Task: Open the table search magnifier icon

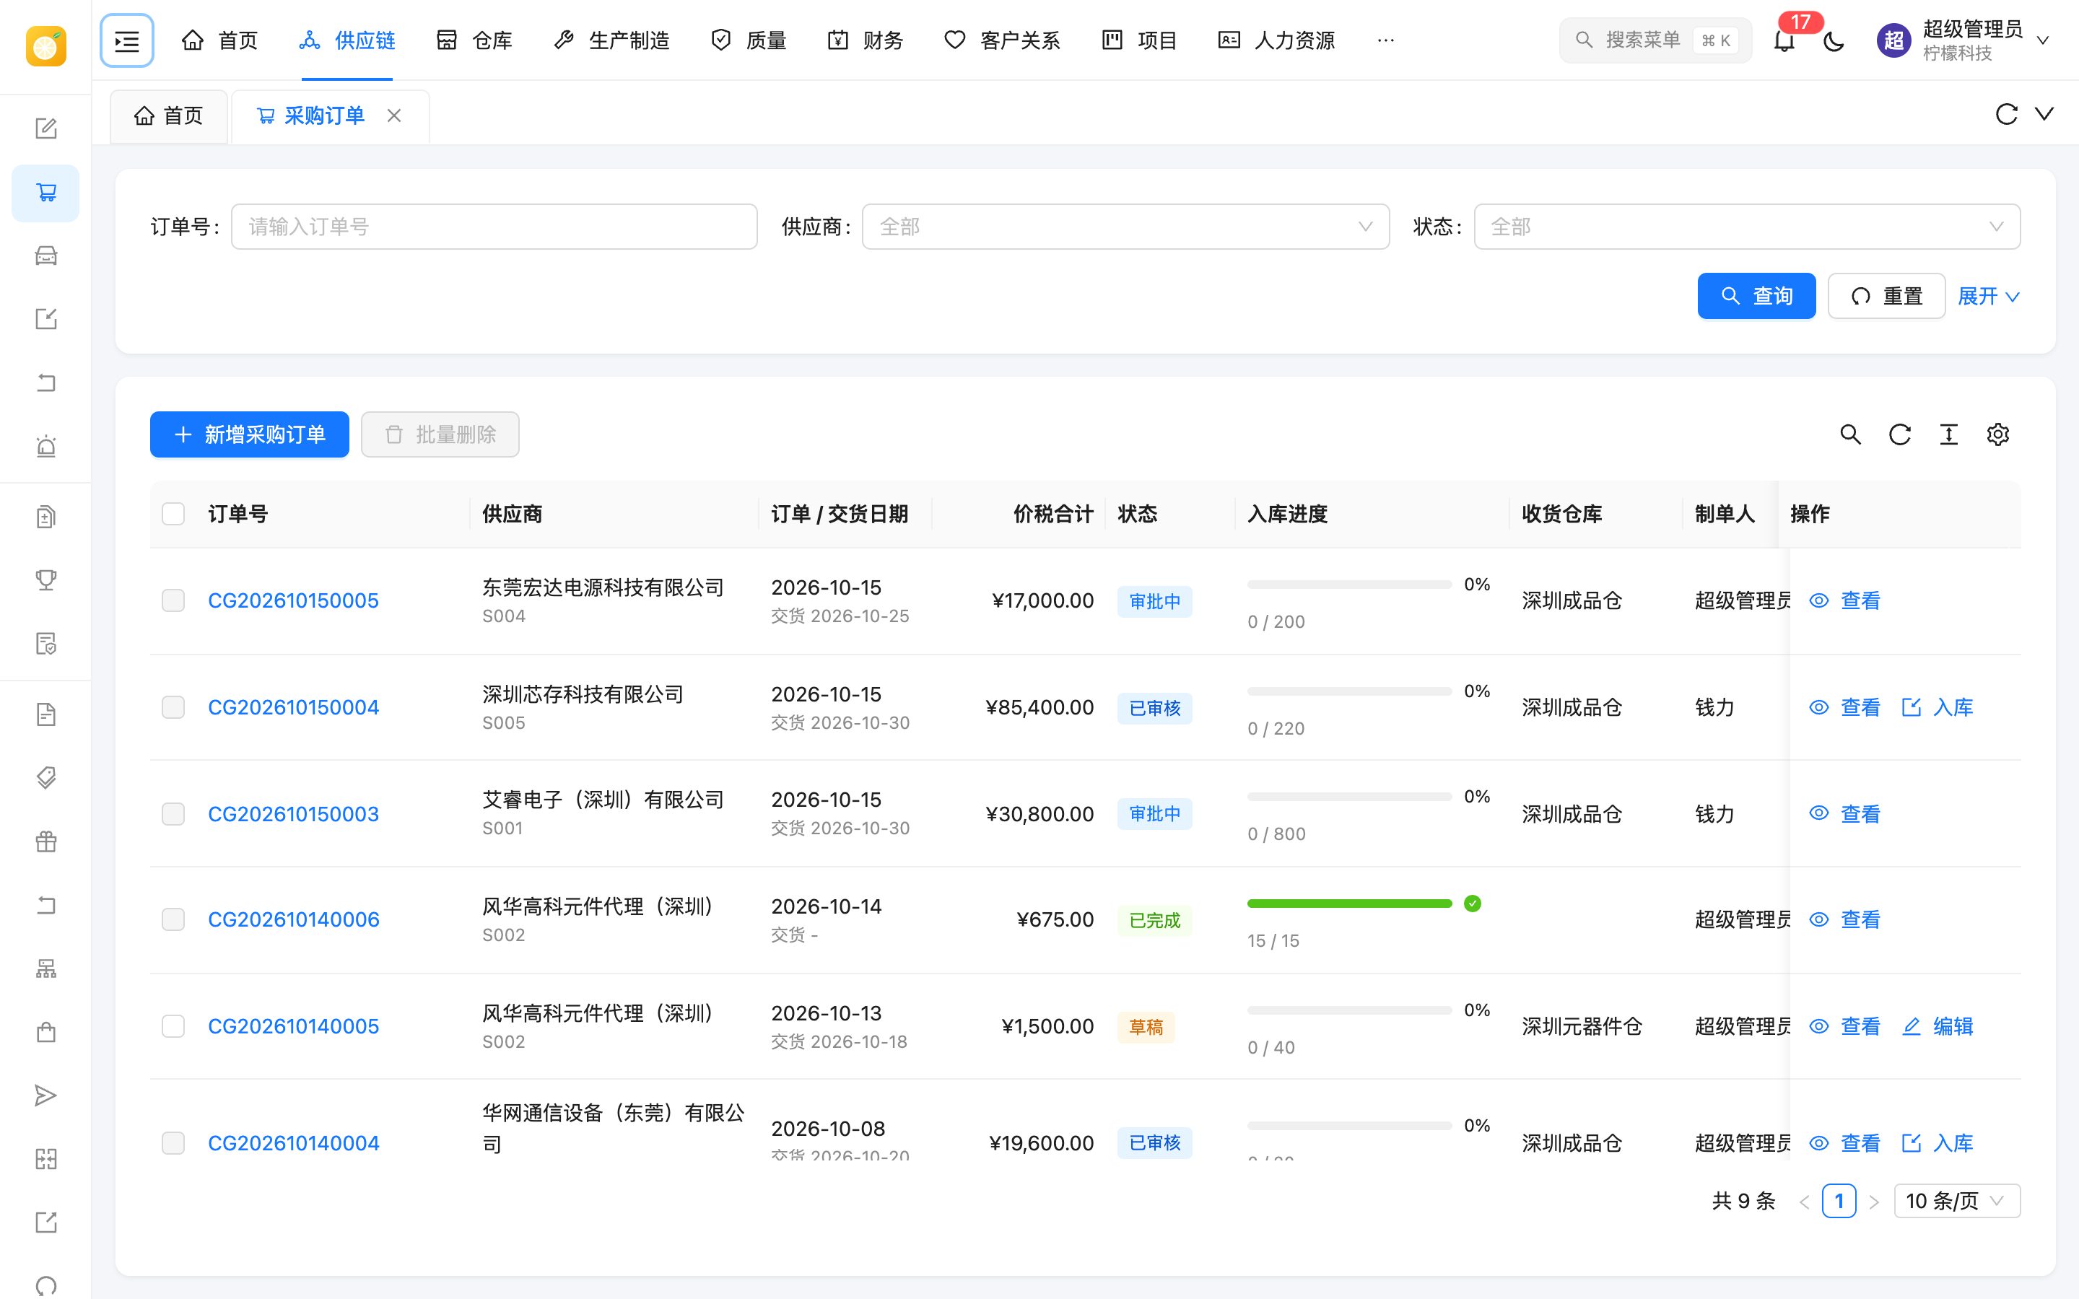Action: [x=1850, y=434]
